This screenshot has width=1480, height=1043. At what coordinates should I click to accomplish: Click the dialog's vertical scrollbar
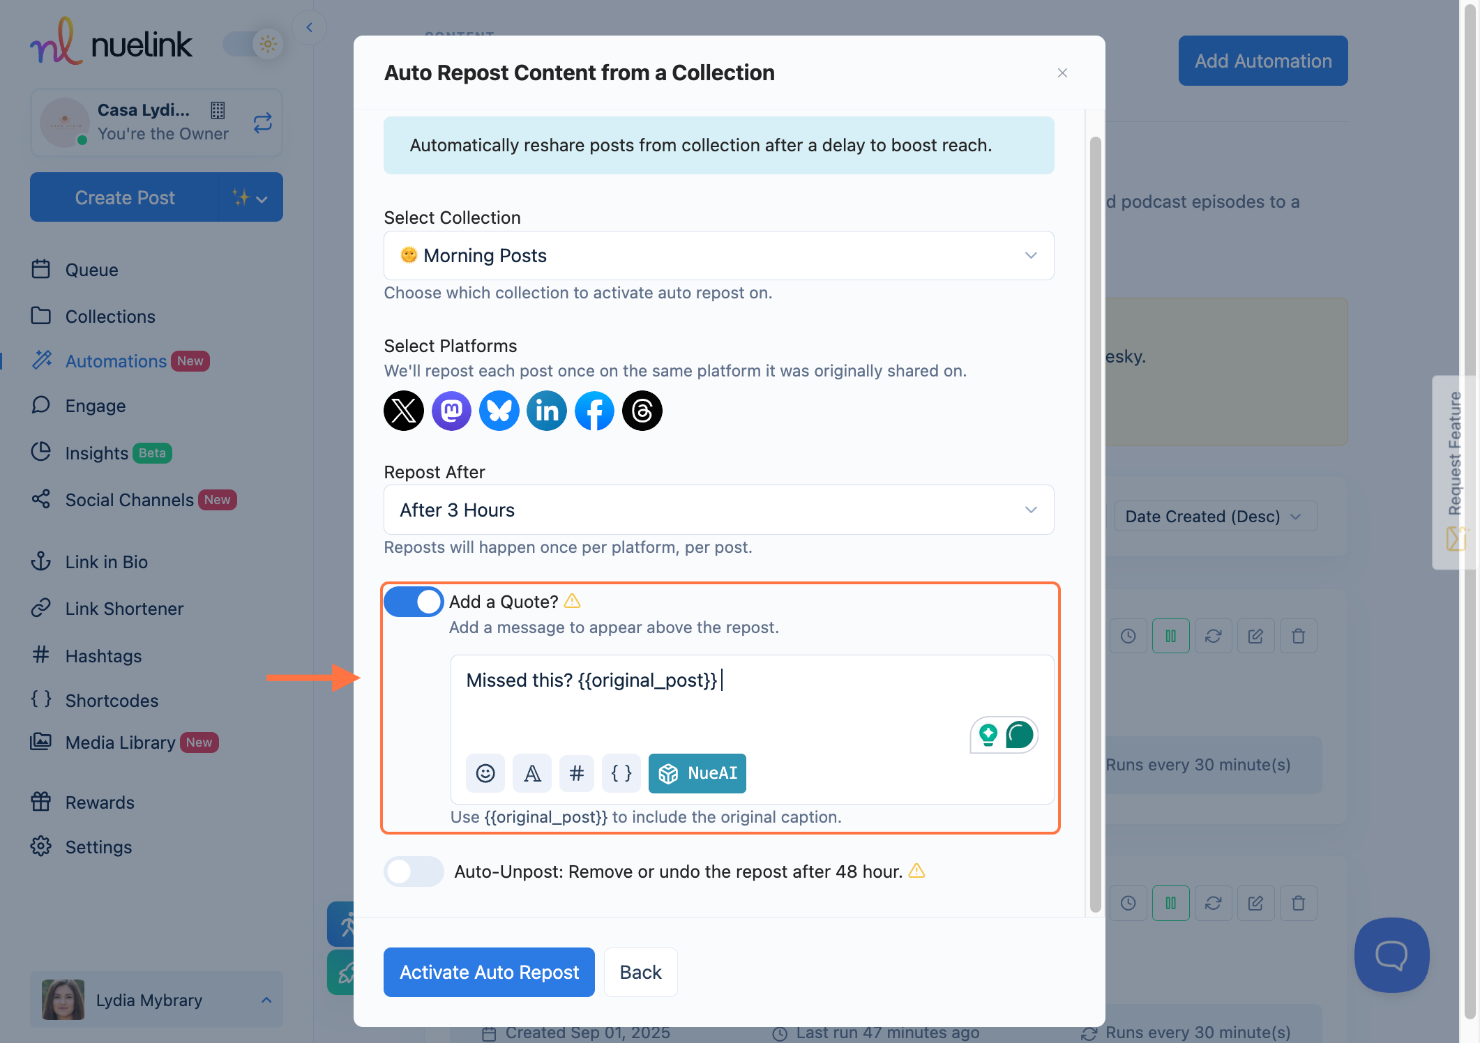point(1095,523)
